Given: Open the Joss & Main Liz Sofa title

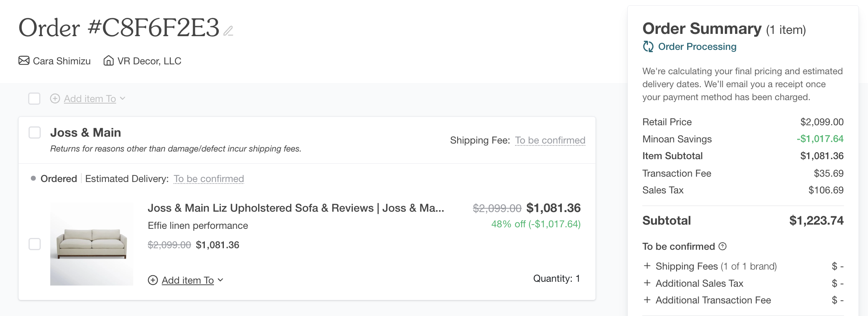Looking at the screenshot, I should coord(295,208).
